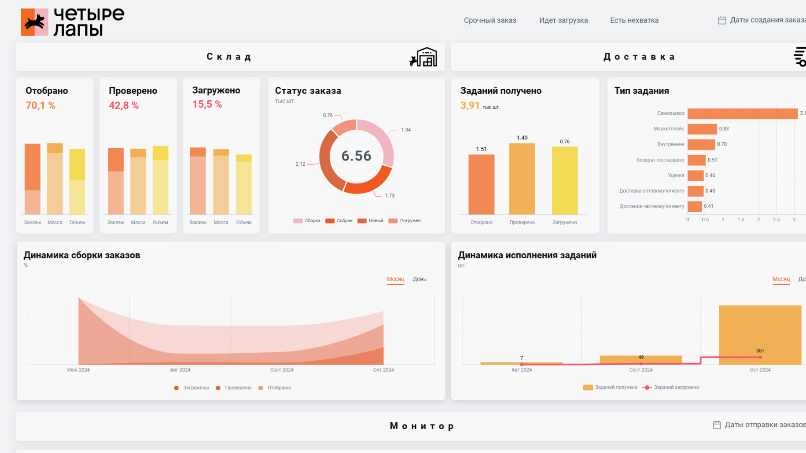Image resolution: width=806 pixels, height=453 pixels.
Task: Filter by Идет загрузка
Action: (563, 20)
